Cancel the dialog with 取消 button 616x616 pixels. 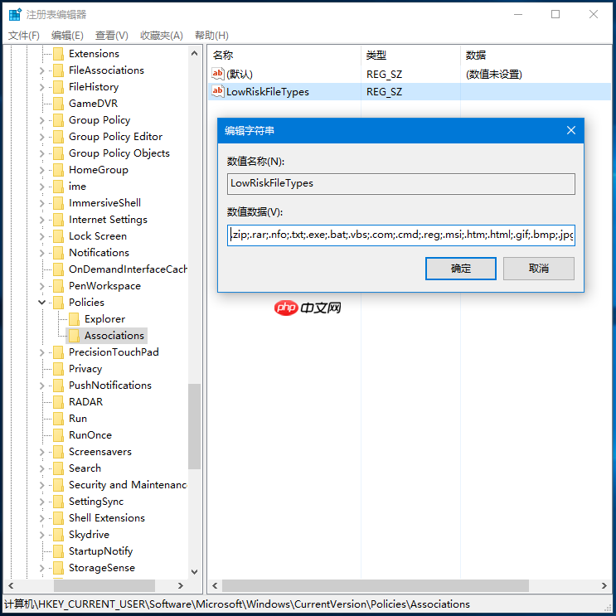pyautogui.click(x=539, y=269)
